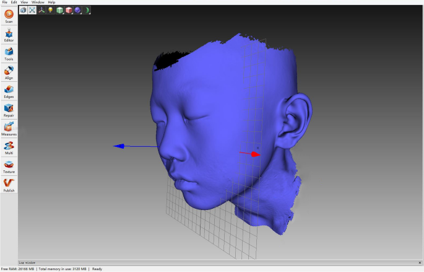This screenshot has width=424, height=272.
Task: Toggle the 3D axes icon
Action: tap(41, 11)
